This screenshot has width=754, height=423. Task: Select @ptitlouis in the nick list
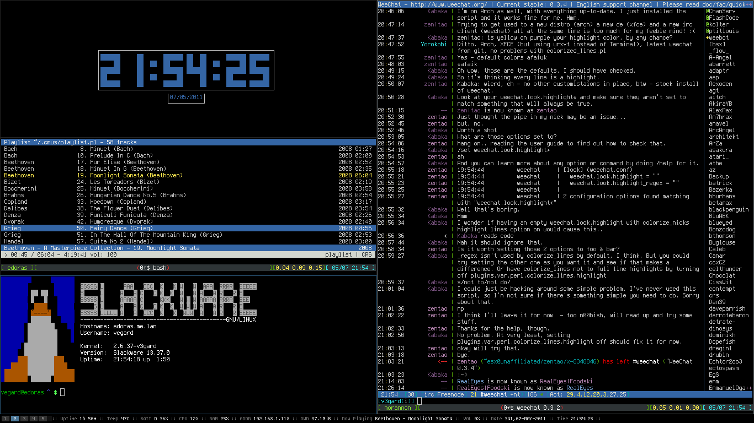click(x=722, y=31)
